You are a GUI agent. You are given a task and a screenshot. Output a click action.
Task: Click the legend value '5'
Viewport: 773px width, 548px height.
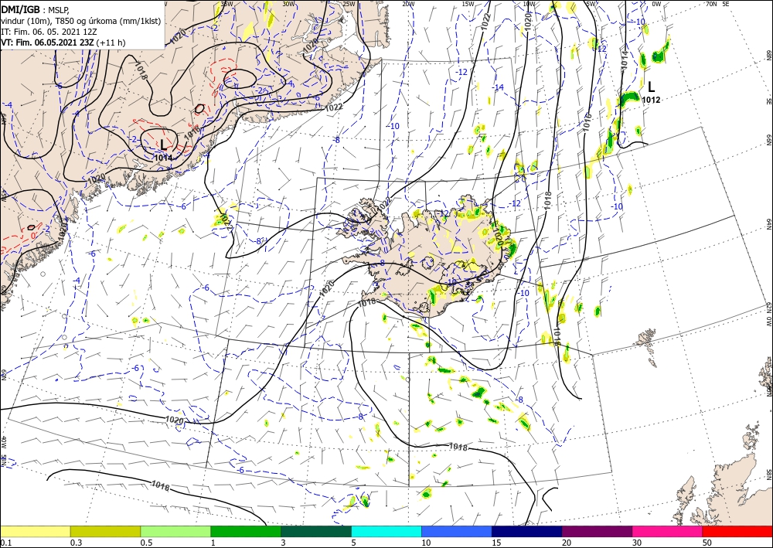click(354, 543)
